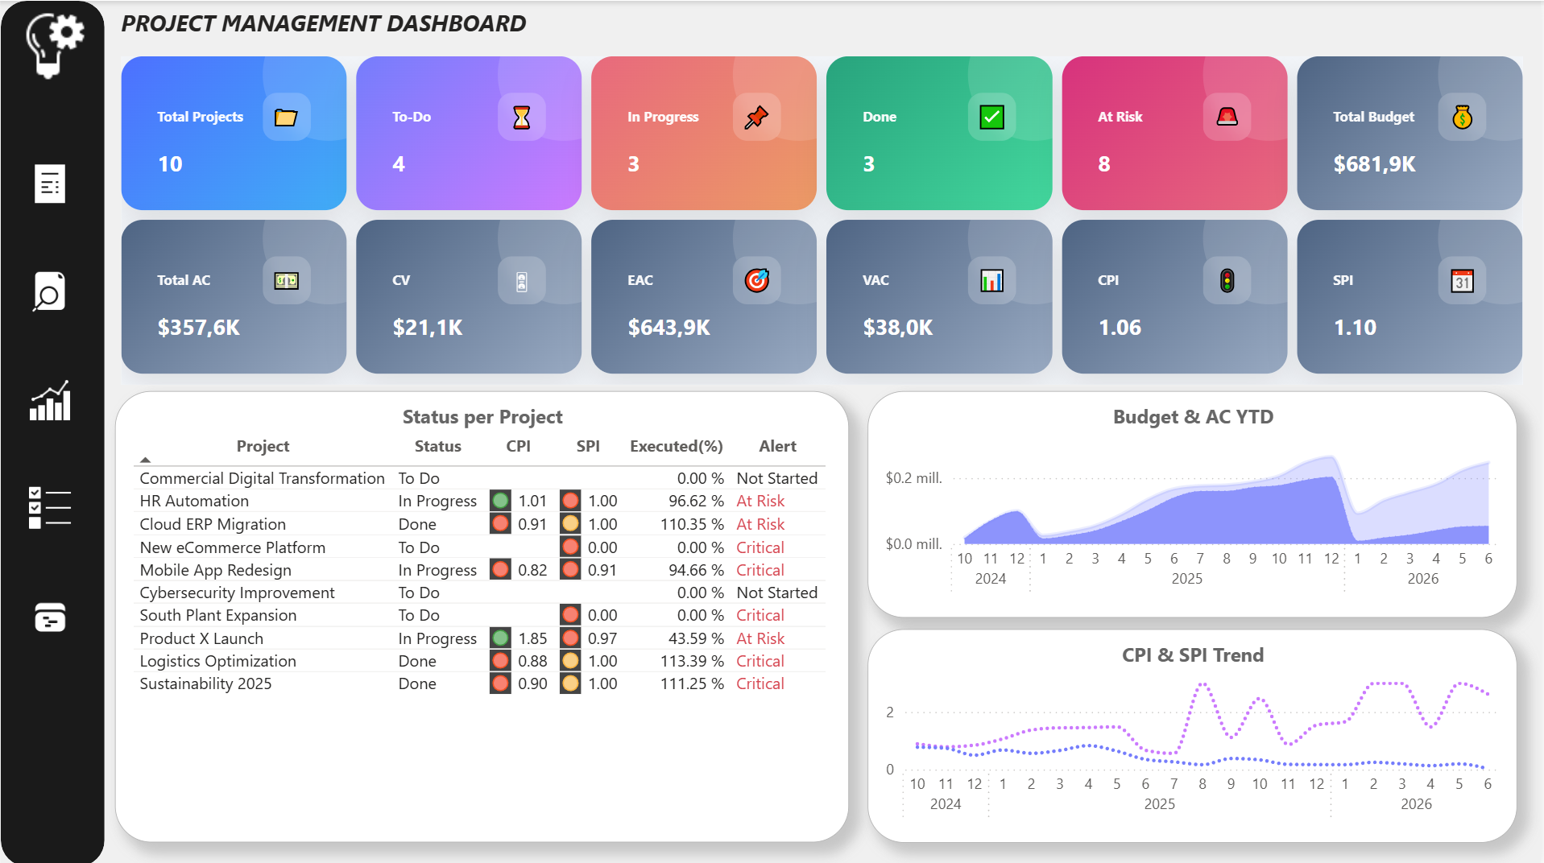
Task: Select the Cloud ERP Migration project name
Action: 213,524
